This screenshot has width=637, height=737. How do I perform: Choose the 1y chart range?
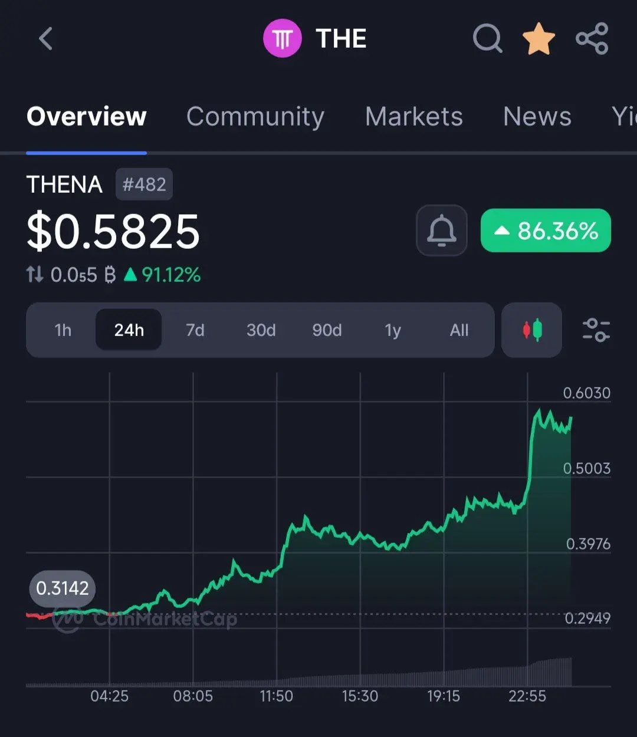393,330
